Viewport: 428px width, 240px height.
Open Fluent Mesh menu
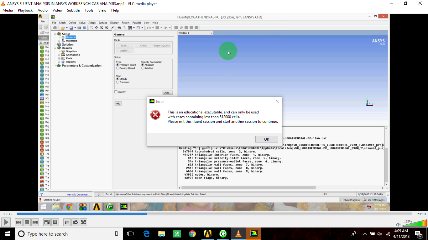(62, 23)
